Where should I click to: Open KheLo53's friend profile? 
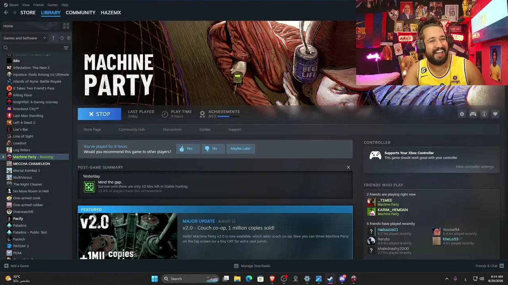450,239
